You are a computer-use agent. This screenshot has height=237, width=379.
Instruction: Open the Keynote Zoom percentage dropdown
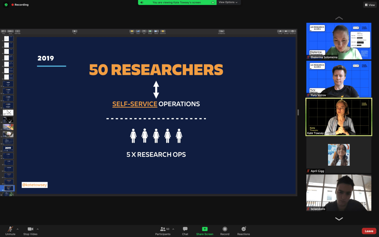(x=10, y=31)
